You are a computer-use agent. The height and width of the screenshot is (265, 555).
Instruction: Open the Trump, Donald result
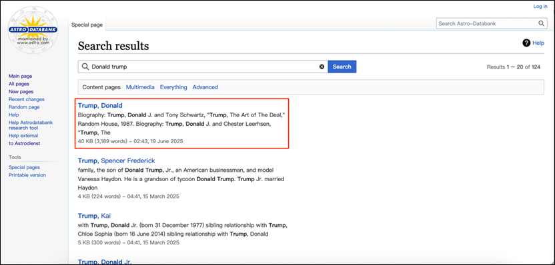click(x=100, y=106)
